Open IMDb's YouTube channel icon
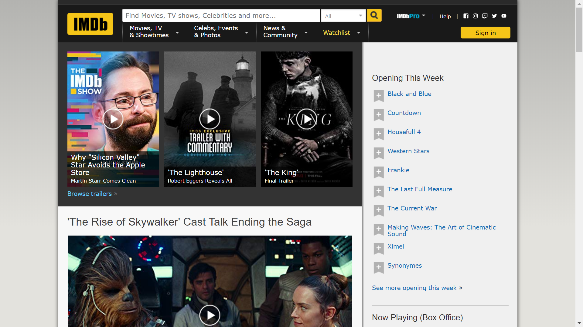This screenshot has height=327, width=583. pyautogui.click(x=504, y=16)
